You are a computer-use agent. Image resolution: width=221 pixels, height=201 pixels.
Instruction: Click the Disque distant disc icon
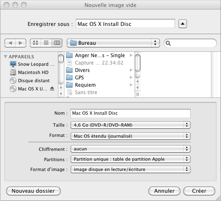point(13,81)
